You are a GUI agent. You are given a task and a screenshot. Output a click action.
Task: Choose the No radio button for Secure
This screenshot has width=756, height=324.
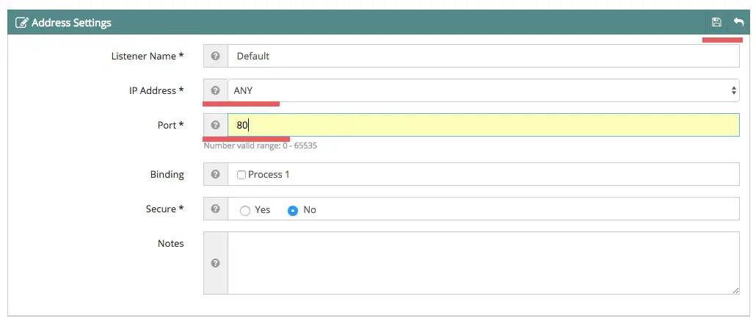293,211
